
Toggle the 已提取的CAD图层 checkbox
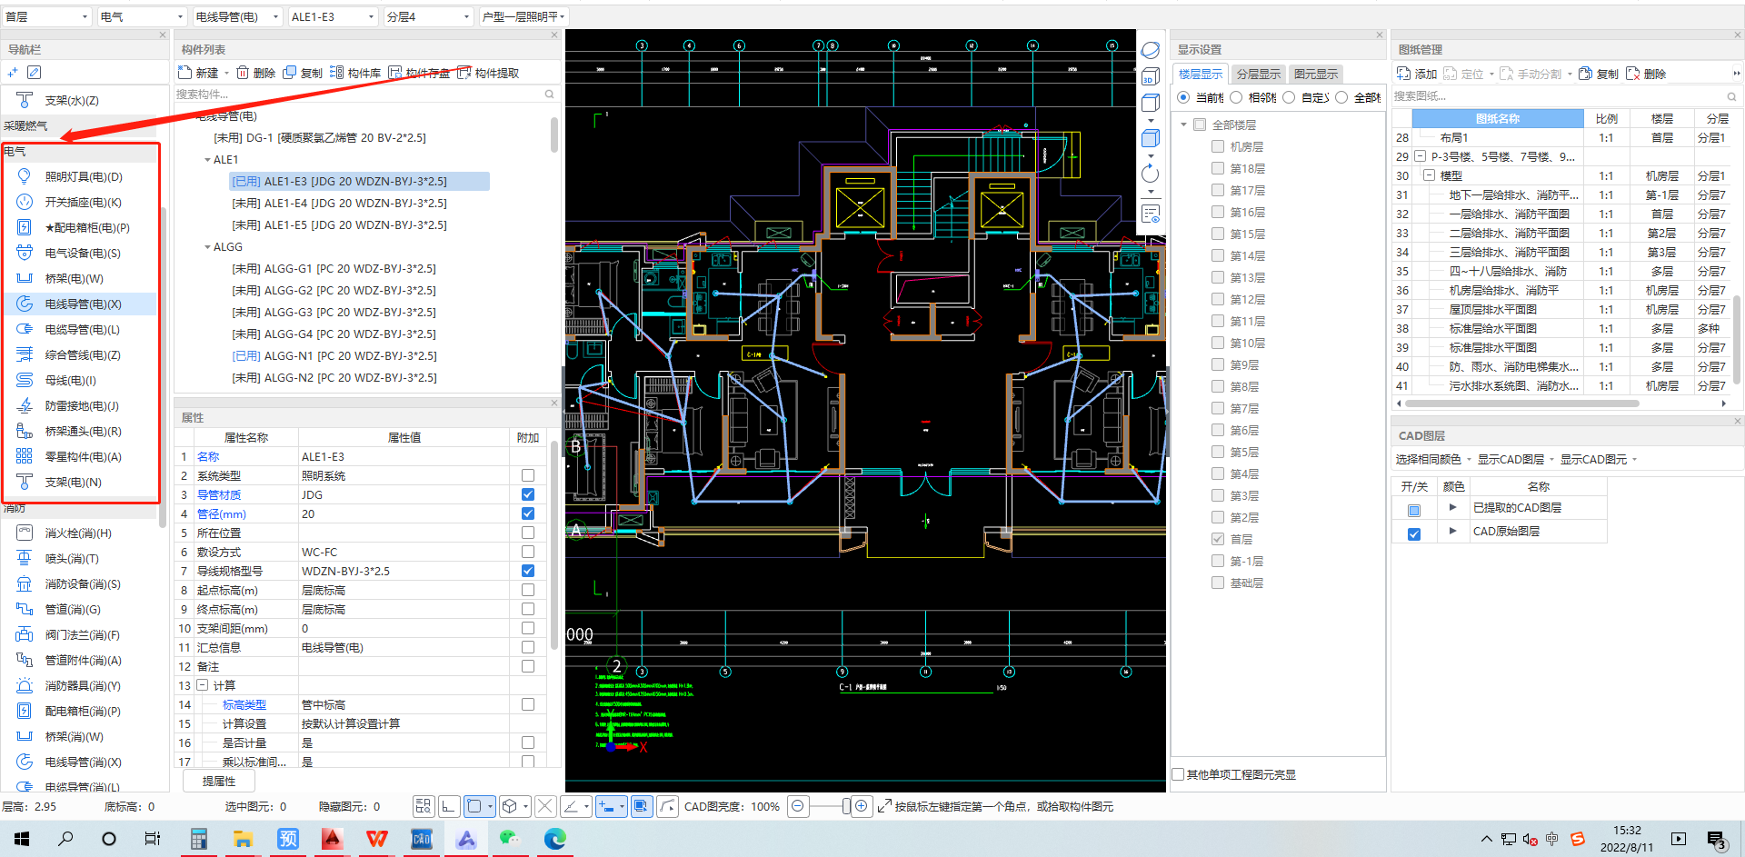point(1414,510)
